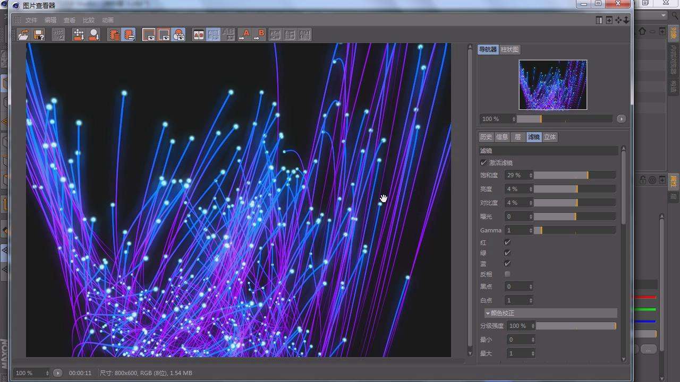Select the AB side-by-side compare icon
The height and width of the screenshot is (382, 680).
click(x=199, y=34)
